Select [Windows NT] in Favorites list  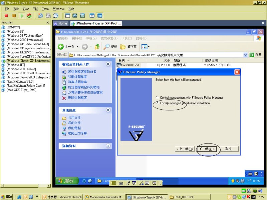[16, 65]
